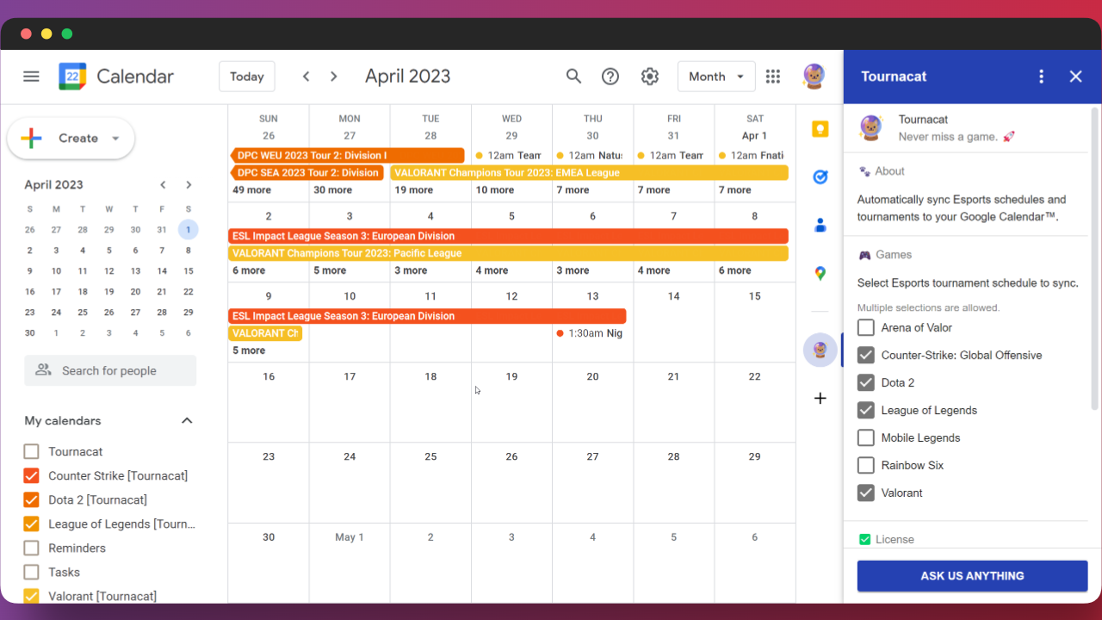Uncheck Valorant in Games list

click(866, 493)
